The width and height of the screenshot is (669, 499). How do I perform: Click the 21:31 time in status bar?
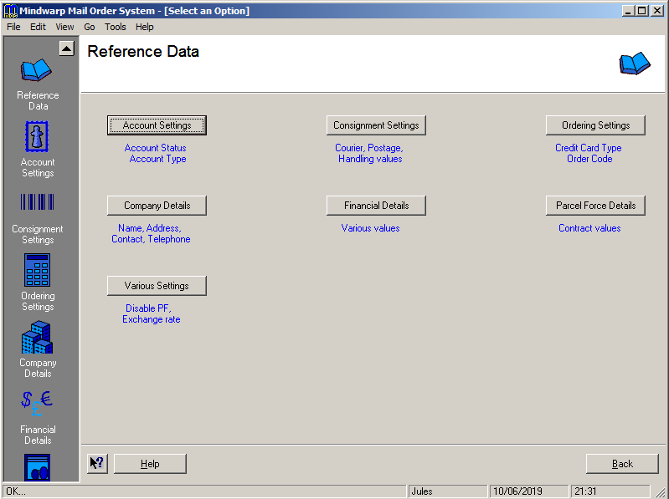585,491
